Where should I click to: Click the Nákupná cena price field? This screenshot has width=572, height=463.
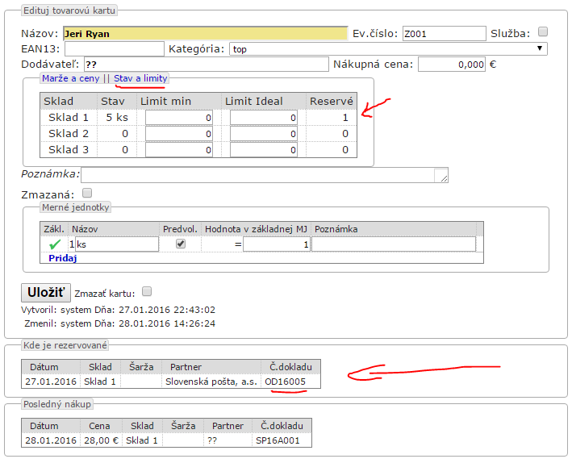coord(452,65)
